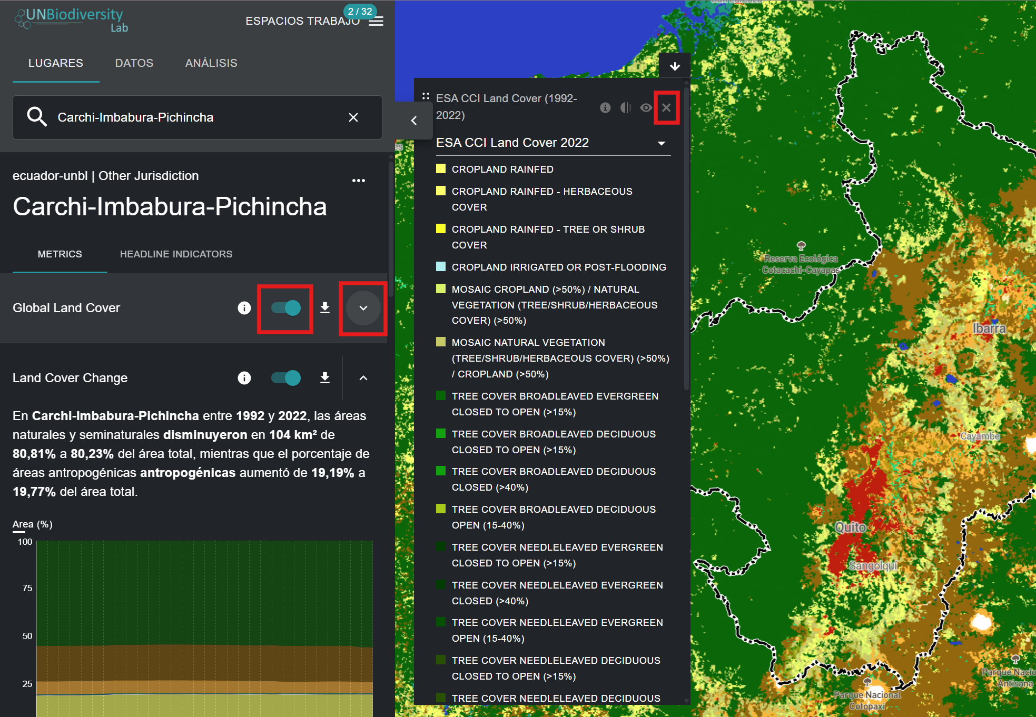
Task: Open three-dot options for Carchi-Imbabura-Pichincha
Action: click(x=359, y=181)
